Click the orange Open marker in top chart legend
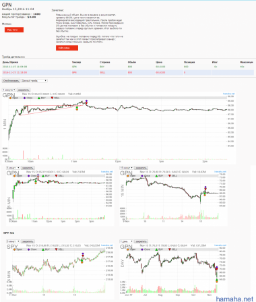The width and height of the screenshot is (256, 302). 10,98
